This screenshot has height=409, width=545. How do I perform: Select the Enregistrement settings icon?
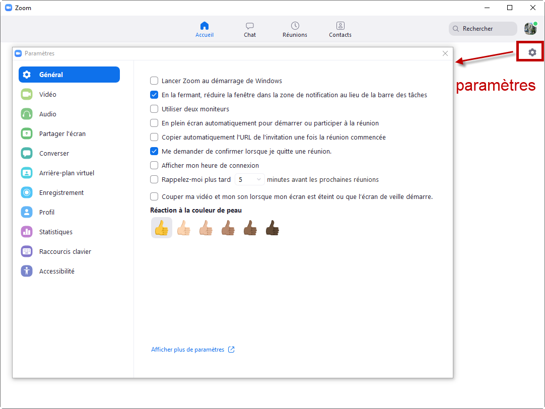(x=27, y=192)
